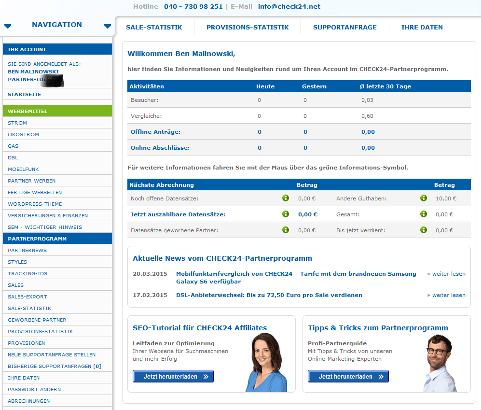Image resolution: width=481 pixels, height=410 pixels.
Task: Click info icon for Andere Guthaben
Action: click(x=424, y=198)
